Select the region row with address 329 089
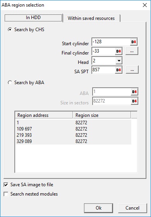This screenshot has width=151, height=217. click(x=74, y=141)
